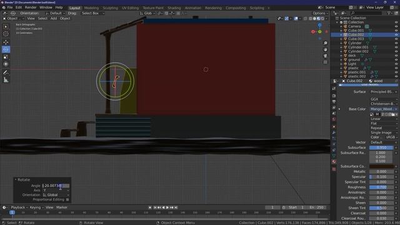Screen dimensions: 400x225
Task: Select the Cursor tool in toolbar
Action: click(6, 34)
